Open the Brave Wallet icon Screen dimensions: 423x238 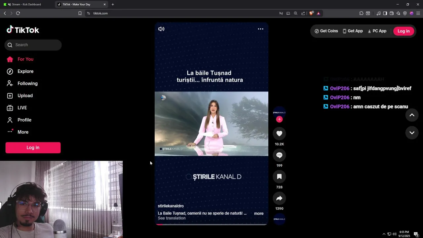[392, 13]
